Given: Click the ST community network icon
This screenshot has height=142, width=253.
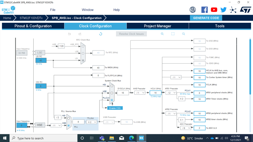Looking at the screenshot, I should [233, 10].
